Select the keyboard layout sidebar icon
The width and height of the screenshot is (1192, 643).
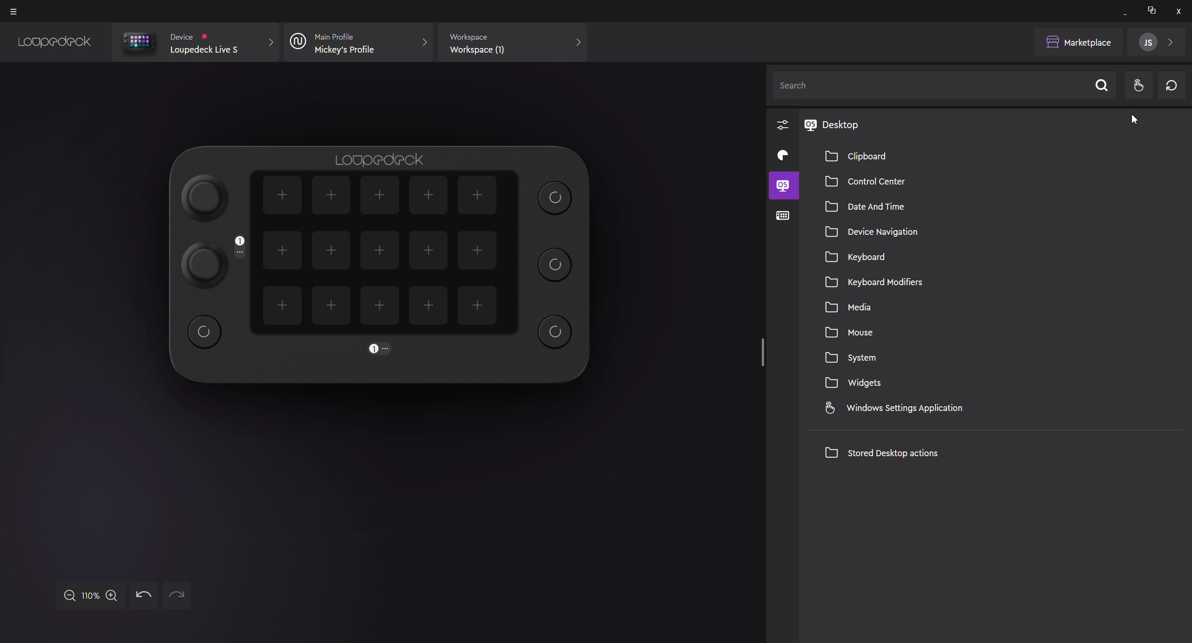click(783, 216)
